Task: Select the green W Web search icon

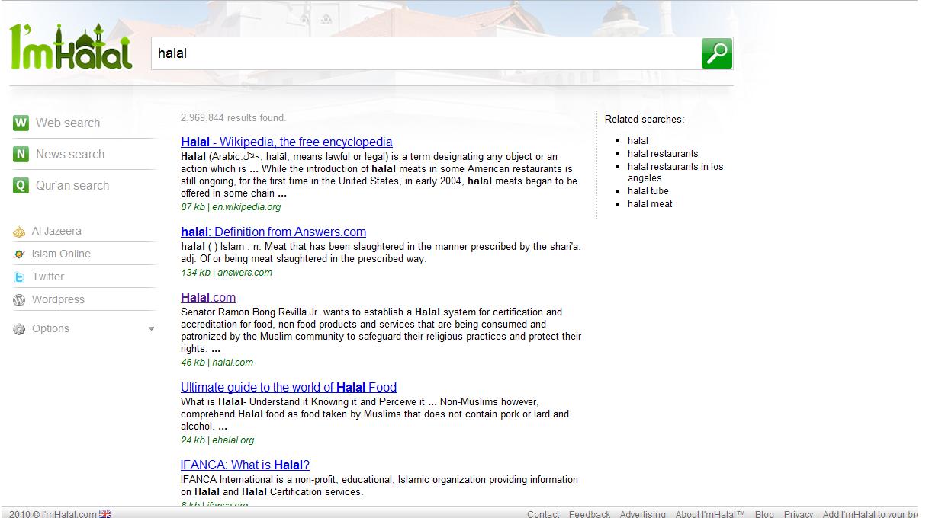Action: coord(21,123)
